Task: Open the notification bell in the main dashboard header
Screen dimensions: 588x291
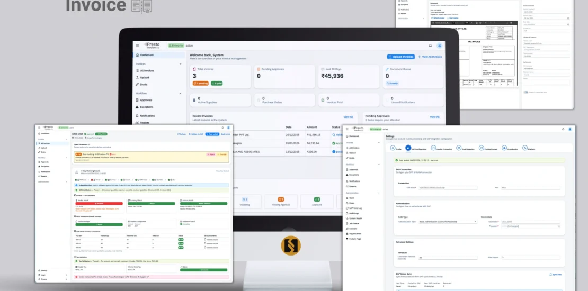Action: [430, 46]
